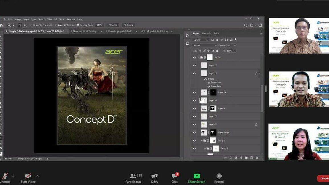This screenshot has width=329, height=185.
Task: Hide Layer 13 via eye icon
Action: [x=194, y=74]
